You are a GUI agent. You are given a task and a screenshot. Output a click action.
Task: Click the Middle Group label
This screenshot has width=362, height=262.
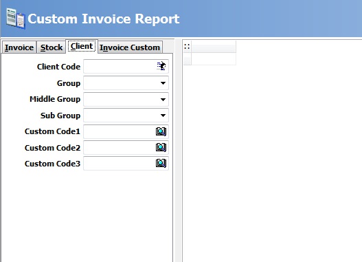click(x=55, y=99)
